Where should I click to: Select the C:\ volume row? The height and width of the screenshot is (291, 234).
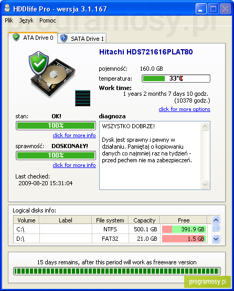point(110,229)
